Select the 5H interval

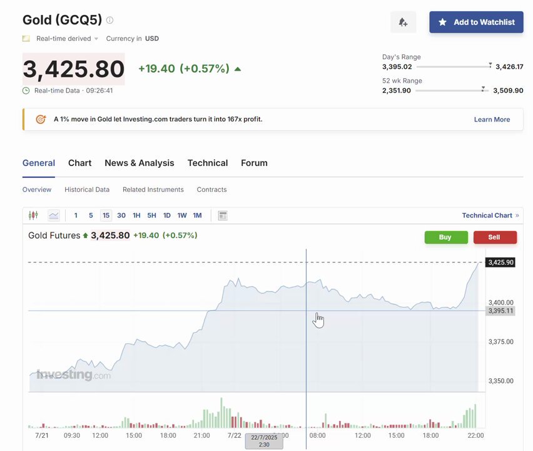point(151,215)
